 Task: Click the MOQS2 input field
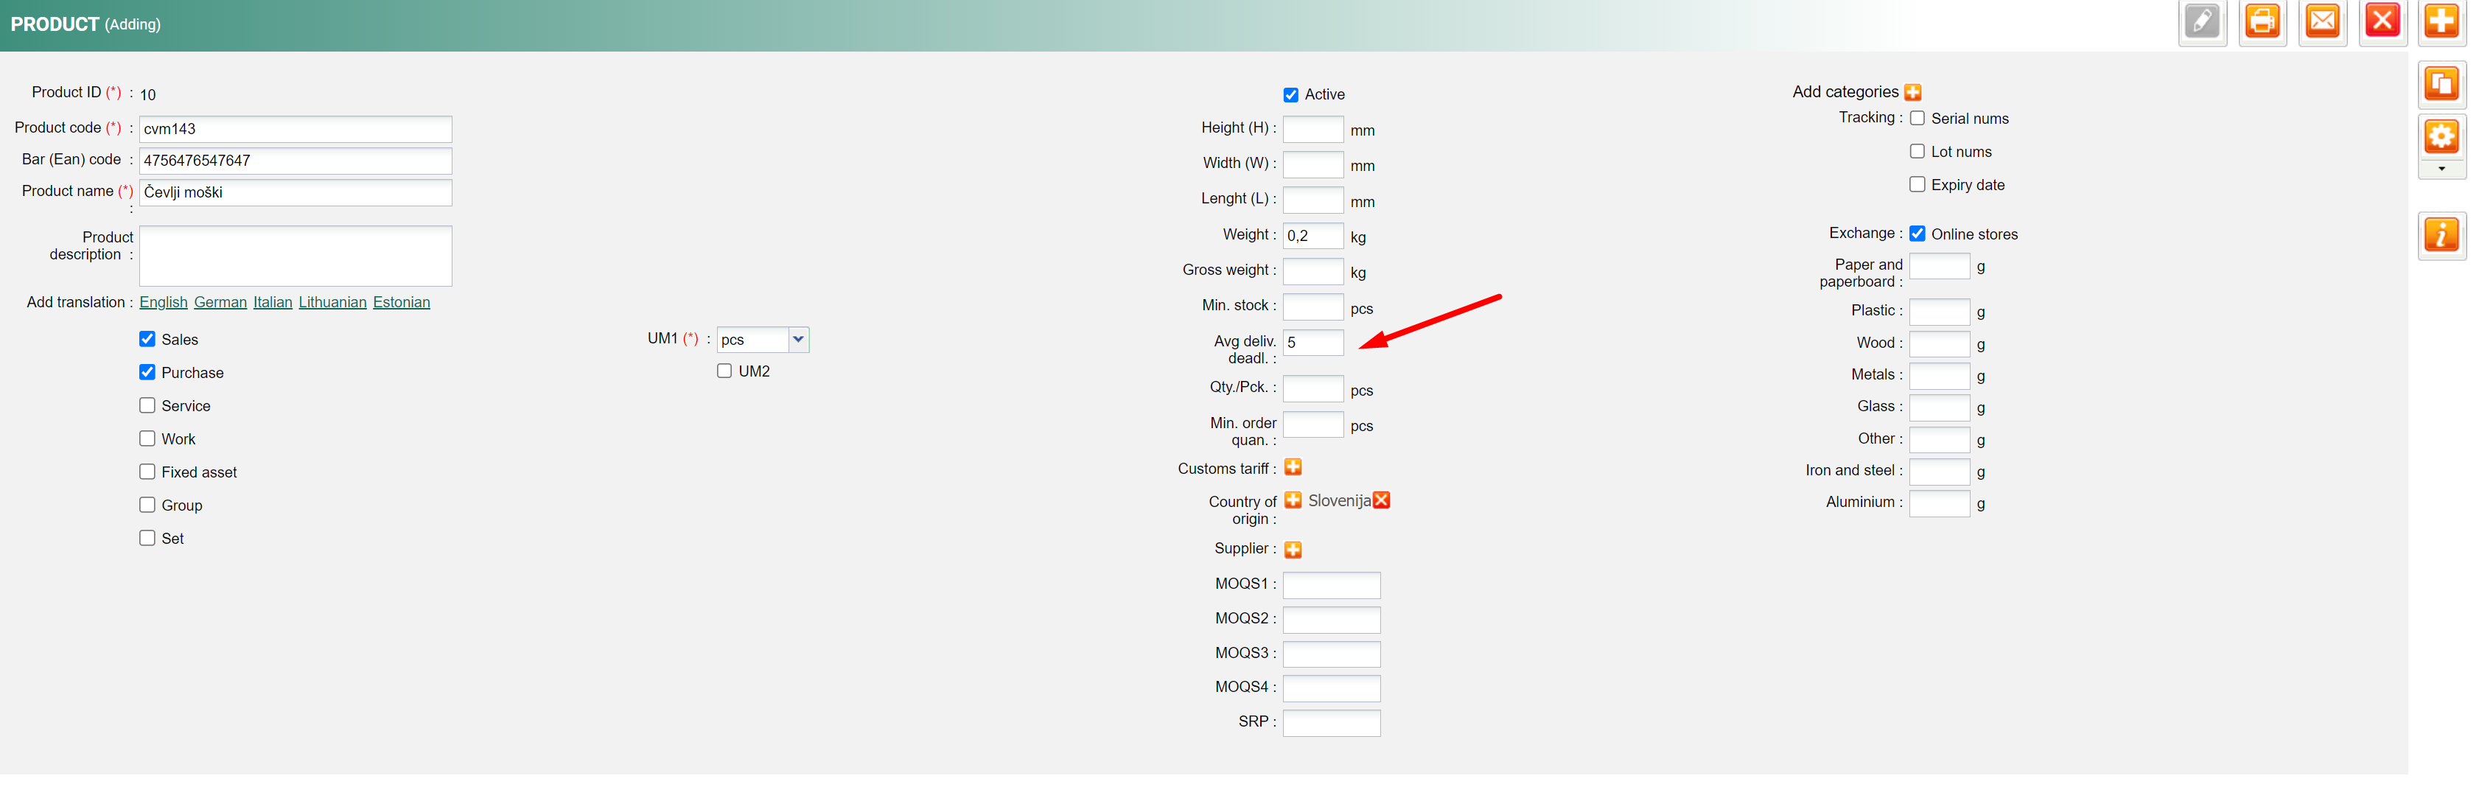tap(1332, 620)
